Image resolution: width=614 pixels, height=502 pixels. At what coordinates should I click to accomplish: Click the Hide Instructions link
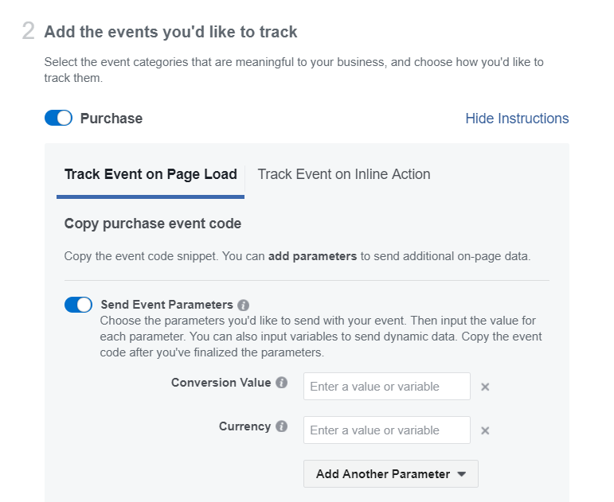(x=517, y=119)
